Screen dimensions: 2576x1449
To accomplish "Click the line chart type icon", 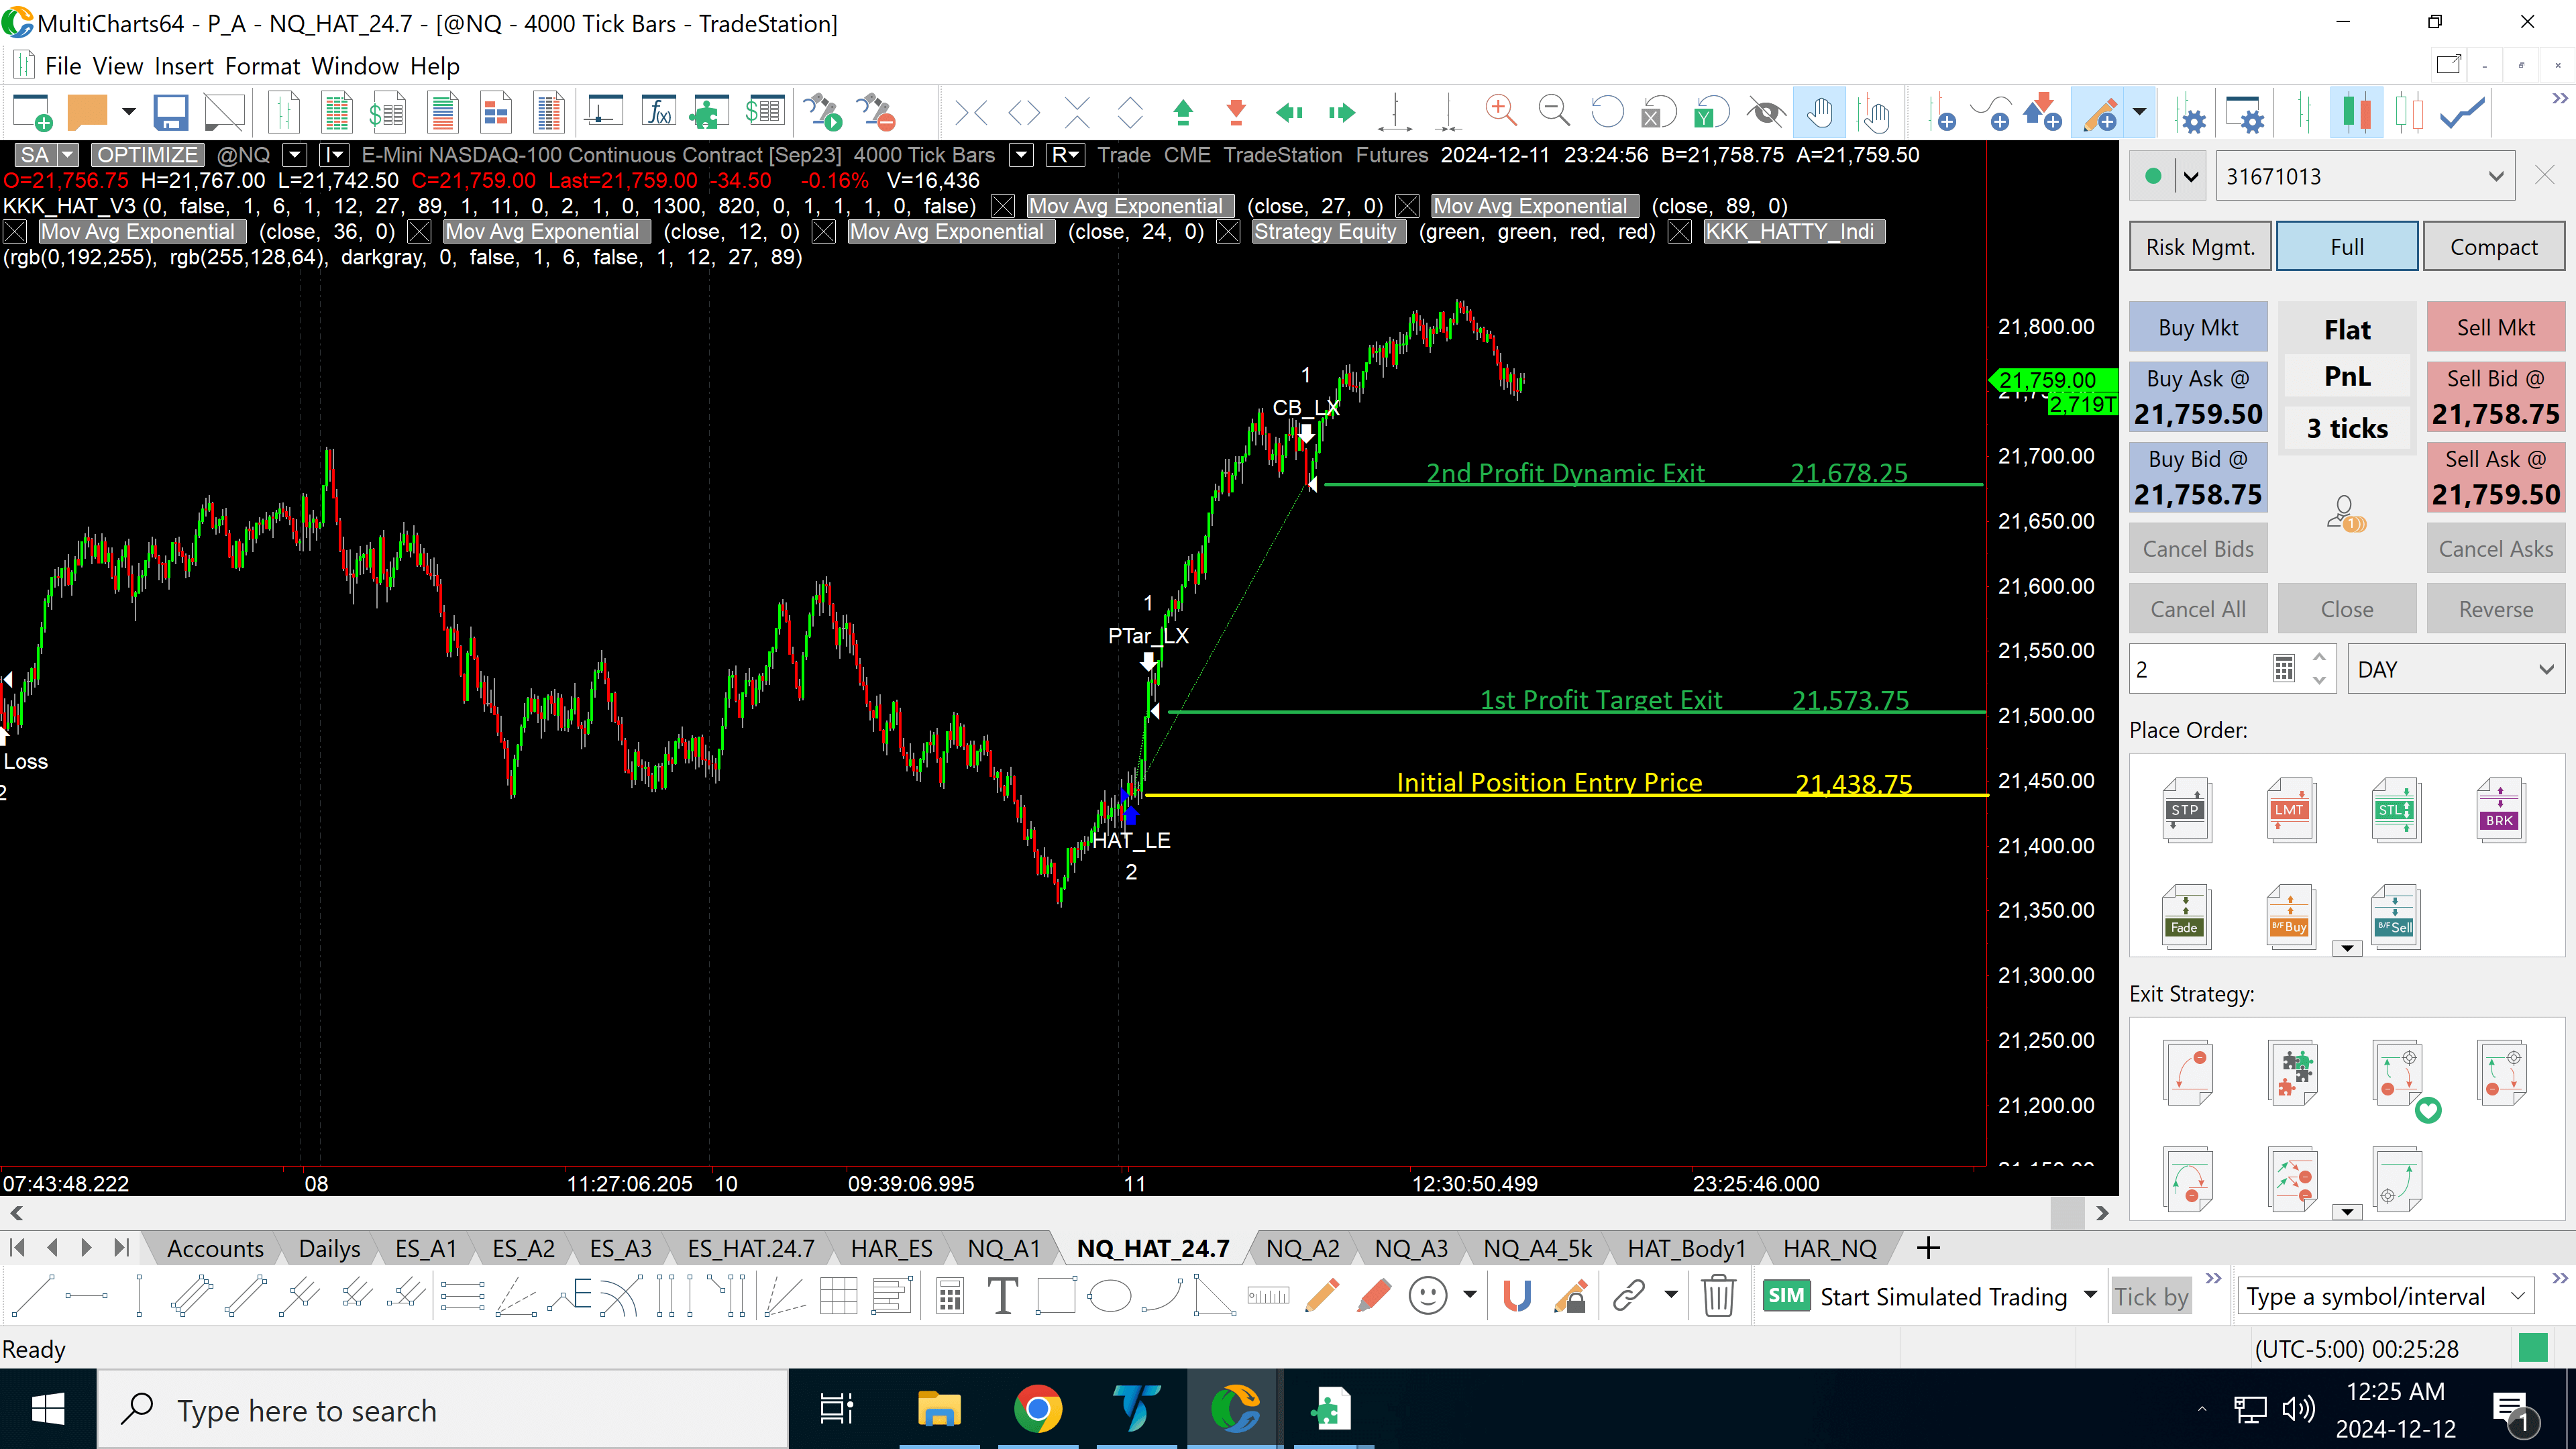I will [2462, 112].
